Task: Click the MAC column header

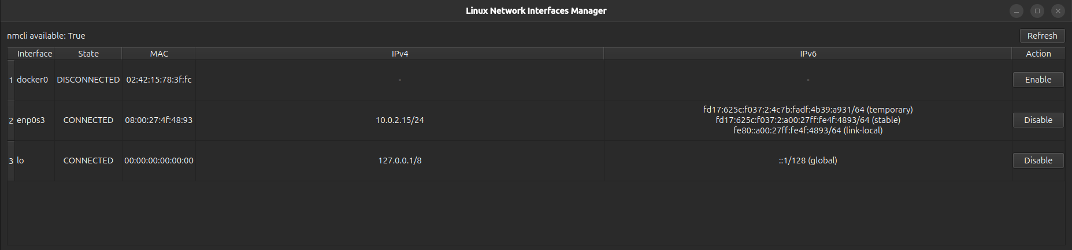Action: (159, 54)
